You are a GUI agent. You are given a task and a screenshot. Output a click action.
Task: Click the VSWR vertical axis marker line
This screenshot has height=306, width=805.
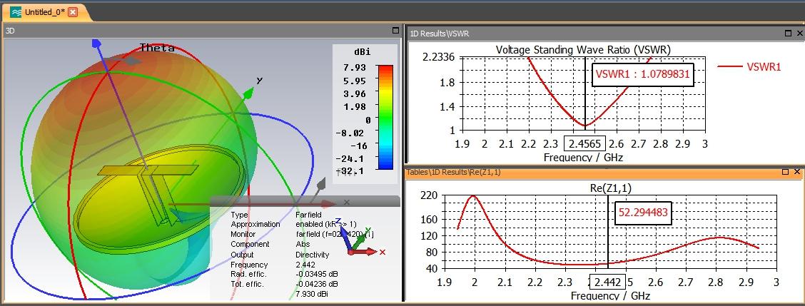[x=584, y=95]
